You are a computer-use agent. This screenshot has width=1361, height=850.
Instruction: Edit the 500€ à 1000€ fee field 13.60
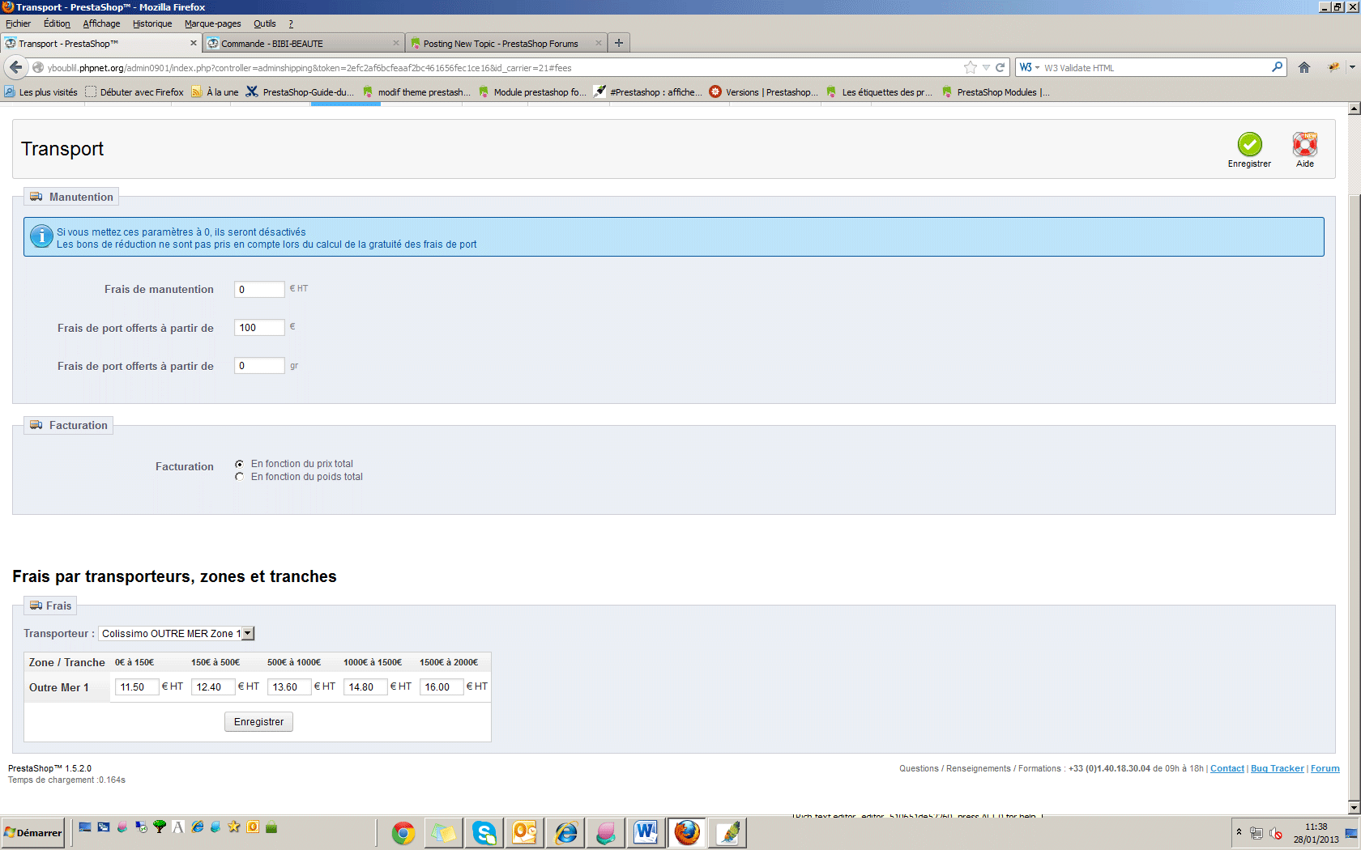pyautogui.click(x=289, y=687)
